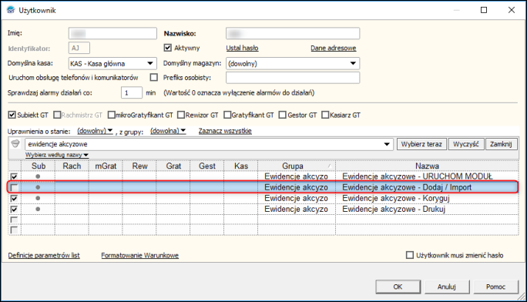Uncheck the Aktywny checkbox
Viewport: 527px width, 302px height.
(168, 48)
